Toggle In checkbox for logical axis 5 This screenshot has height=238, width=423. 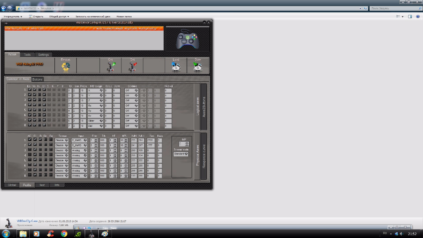click(x=39, y=110)
